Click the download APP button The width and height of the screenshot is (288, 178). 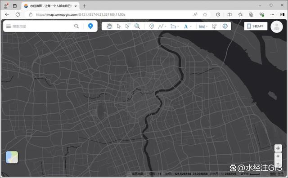click(256, 26)
